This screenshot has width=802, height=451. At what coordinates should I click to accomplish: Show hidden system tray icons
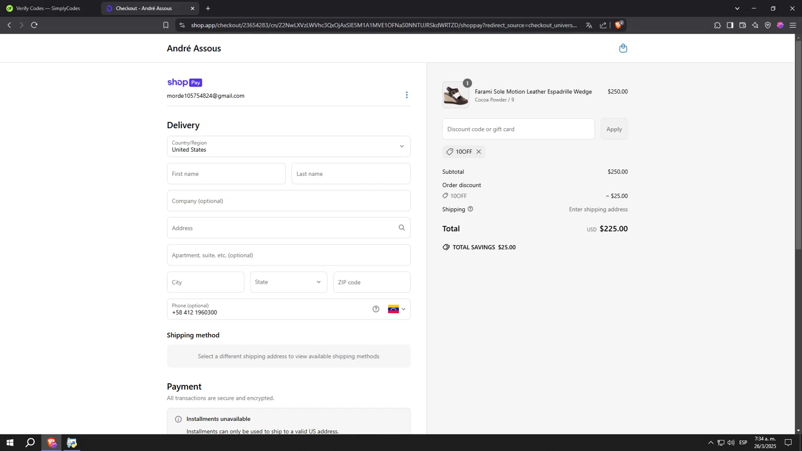point(711,442)
